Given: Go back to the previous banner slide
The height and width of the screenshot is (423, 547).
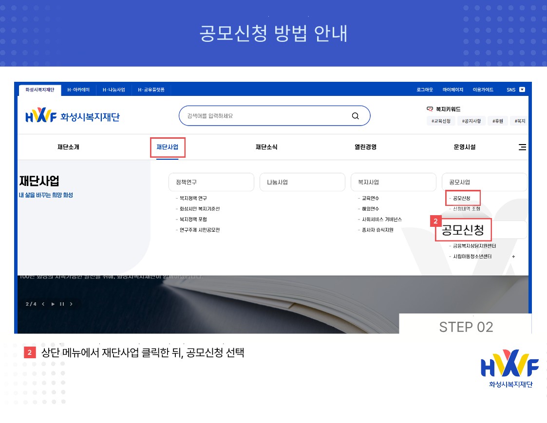Looking at the screenshot, I should (x=44, y=304).
